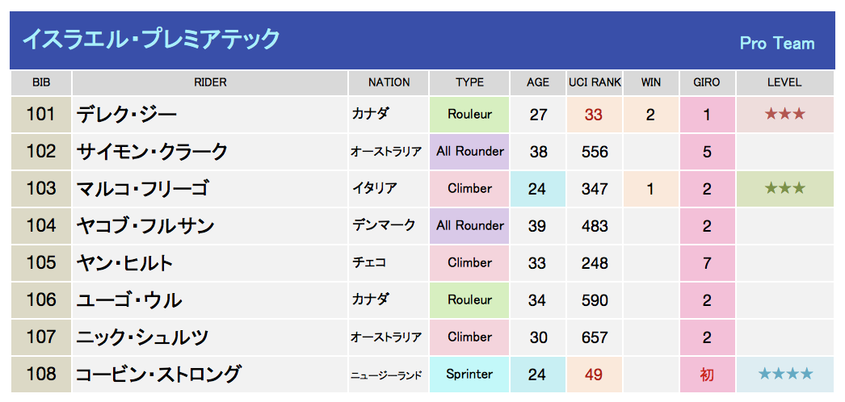Click the green three-star level for Marco Frigo
This screenshot has height=402, width=845.
[x=784, y=189]
